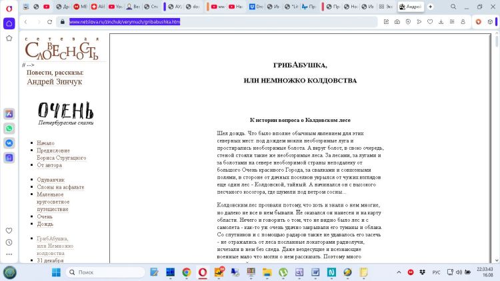Image resolution: width=500 pixels, height=281 pixels.
Task: Switch to the AliExpress tab
Action: coord(98,7)
